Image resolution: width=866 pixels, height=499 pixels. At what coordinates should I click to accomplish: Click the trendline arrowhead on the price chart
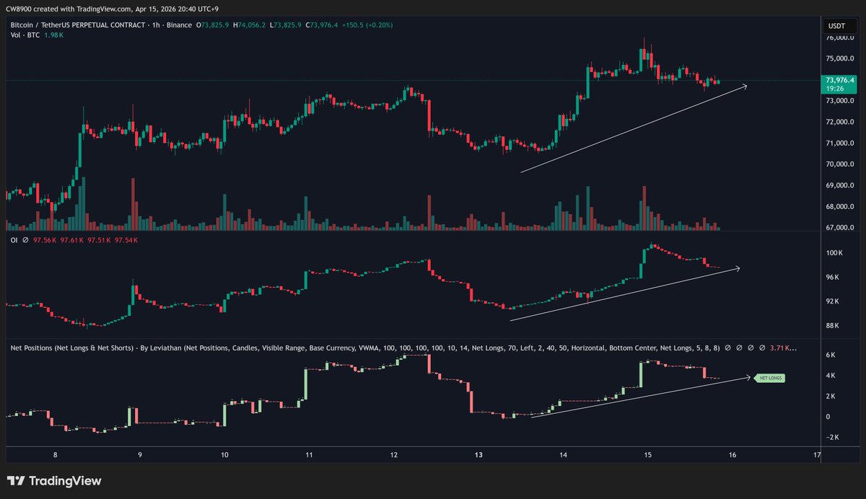tap(745, 86)
